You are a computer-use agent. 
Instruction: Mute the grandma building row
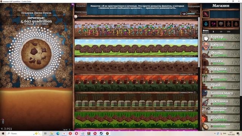click(x=183, y=38)
